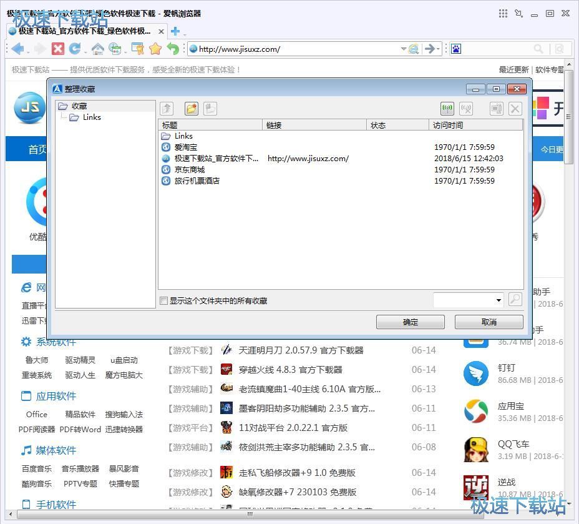The width and height of the screenshot is (579, 524).
Task: Select the 收藏 root folder in tree
Action: coord(79,106)
